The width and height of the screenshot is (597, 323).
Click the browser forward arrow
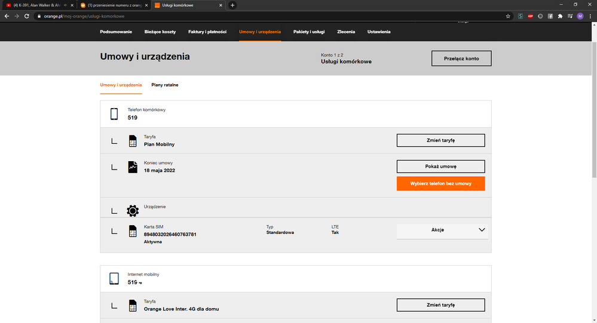click(x=16, y=16)
